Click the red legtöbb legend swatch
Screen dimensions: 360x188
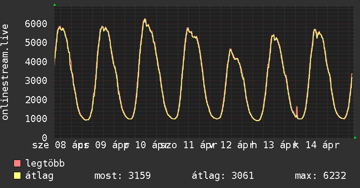click(x=17, y=163)
